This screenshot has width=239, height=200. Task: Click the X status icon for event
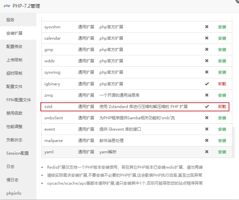(207, 129)
